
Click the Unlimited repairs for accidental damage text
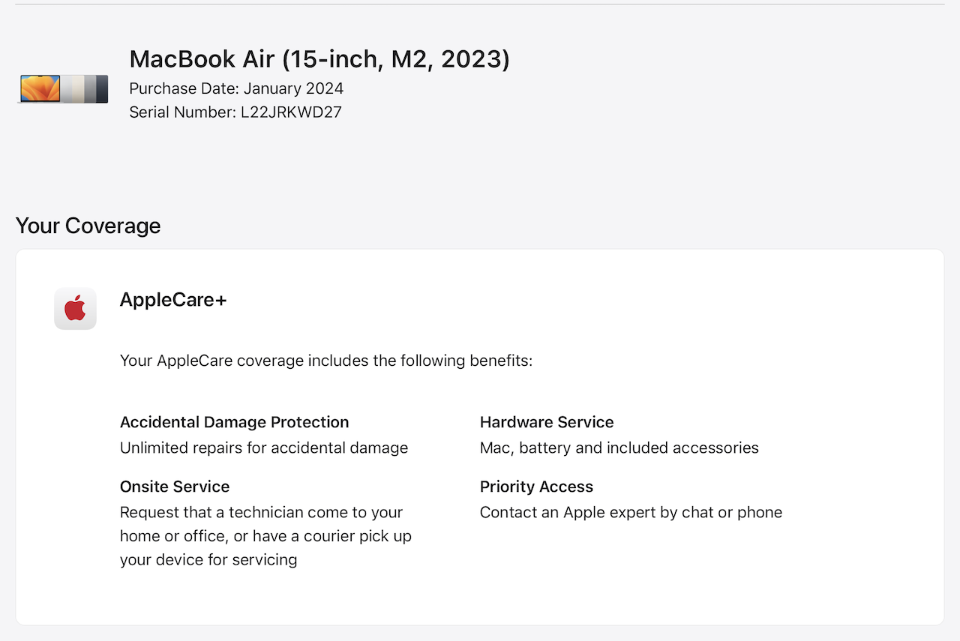click(x=264, y=448)
